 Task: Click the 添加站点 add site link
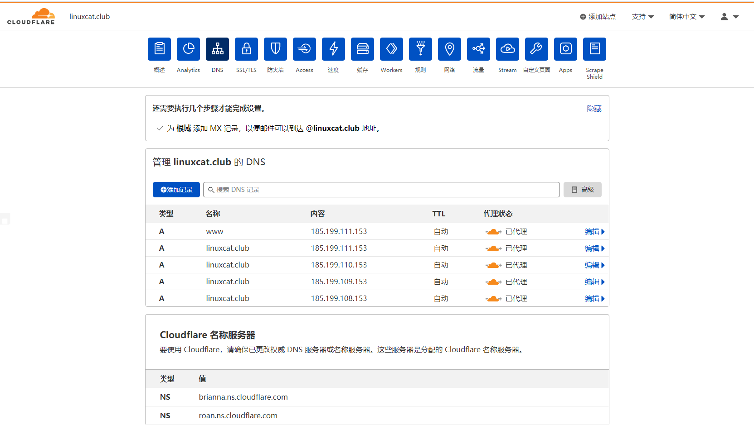tap(598, 17)
